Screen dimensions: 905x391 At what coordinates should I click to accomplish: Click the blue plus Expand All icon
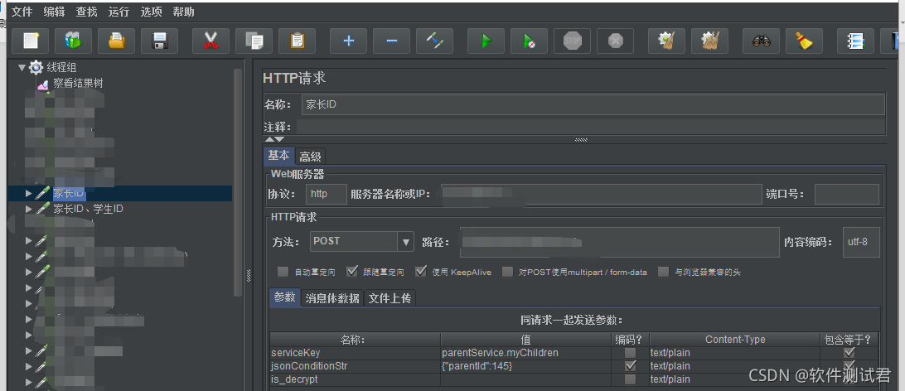348,41
